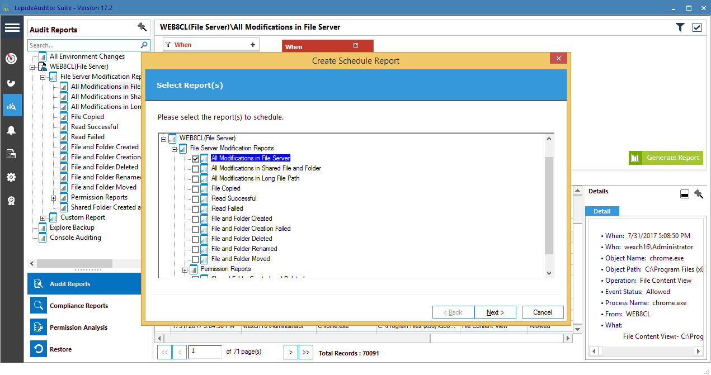Open the hamburger menu icon
Viewport: 711px width, 375px height.
click(x=12, y=28)
